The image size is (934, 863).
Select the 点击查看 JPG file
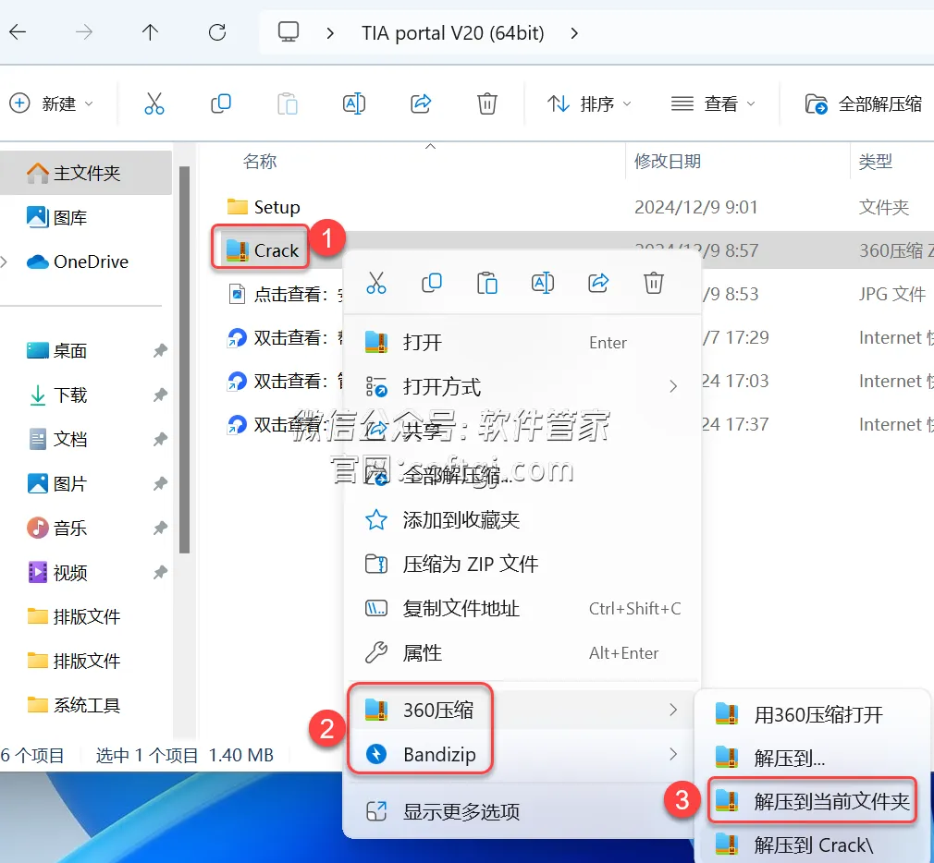(x=285, y=294)
